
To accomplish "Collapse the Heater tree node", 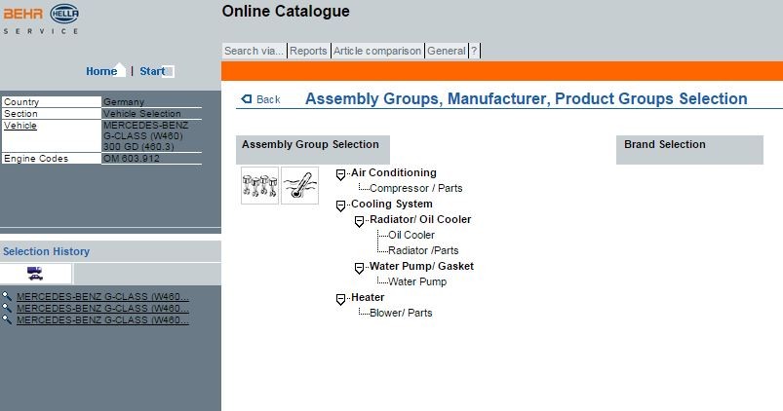I will tap(340, 299).
